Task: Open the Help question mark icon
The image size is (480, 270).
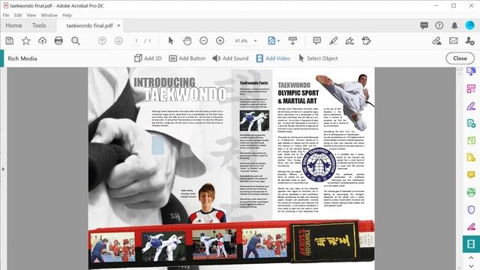Action: point(439,25)
